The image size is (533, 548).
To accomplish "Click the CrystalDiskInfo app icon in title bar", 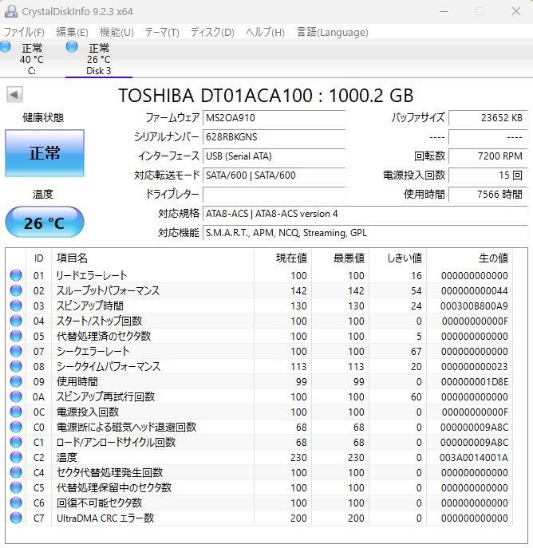I will click(x=10, y=11).
